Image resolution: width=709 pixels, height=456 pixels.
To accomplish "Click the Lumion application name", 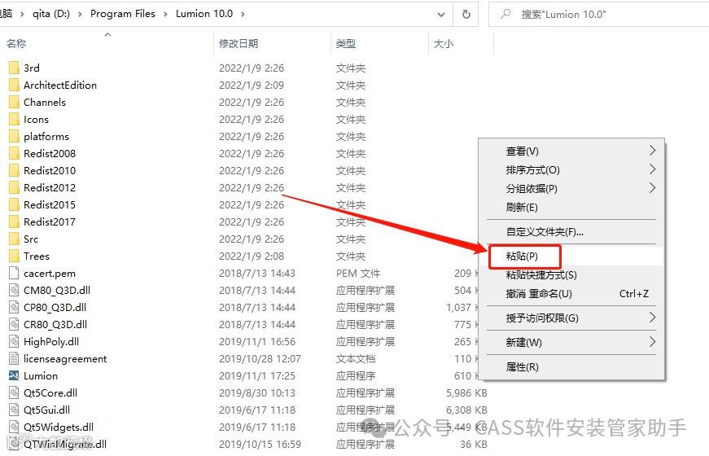I will click(x=41, y=376).
